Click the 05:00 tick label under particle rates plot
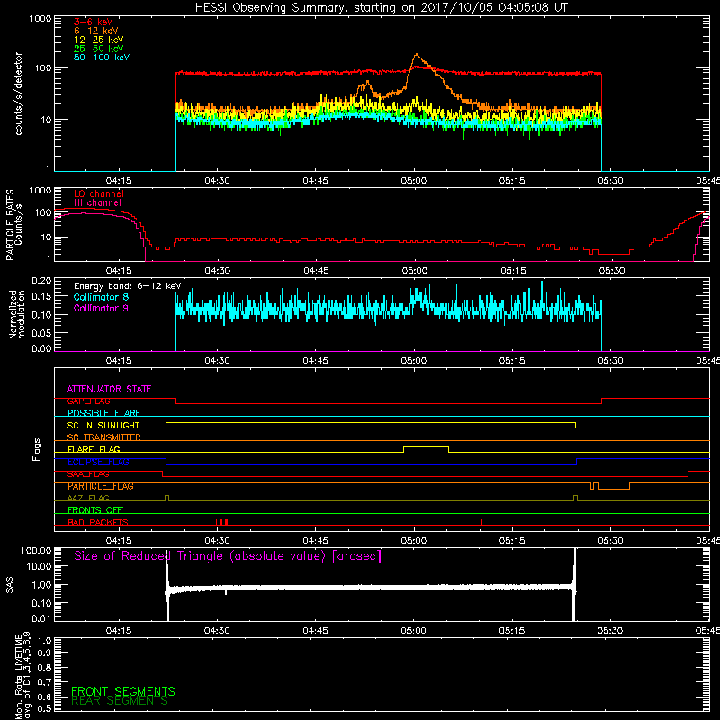 [x=415, y=271]
